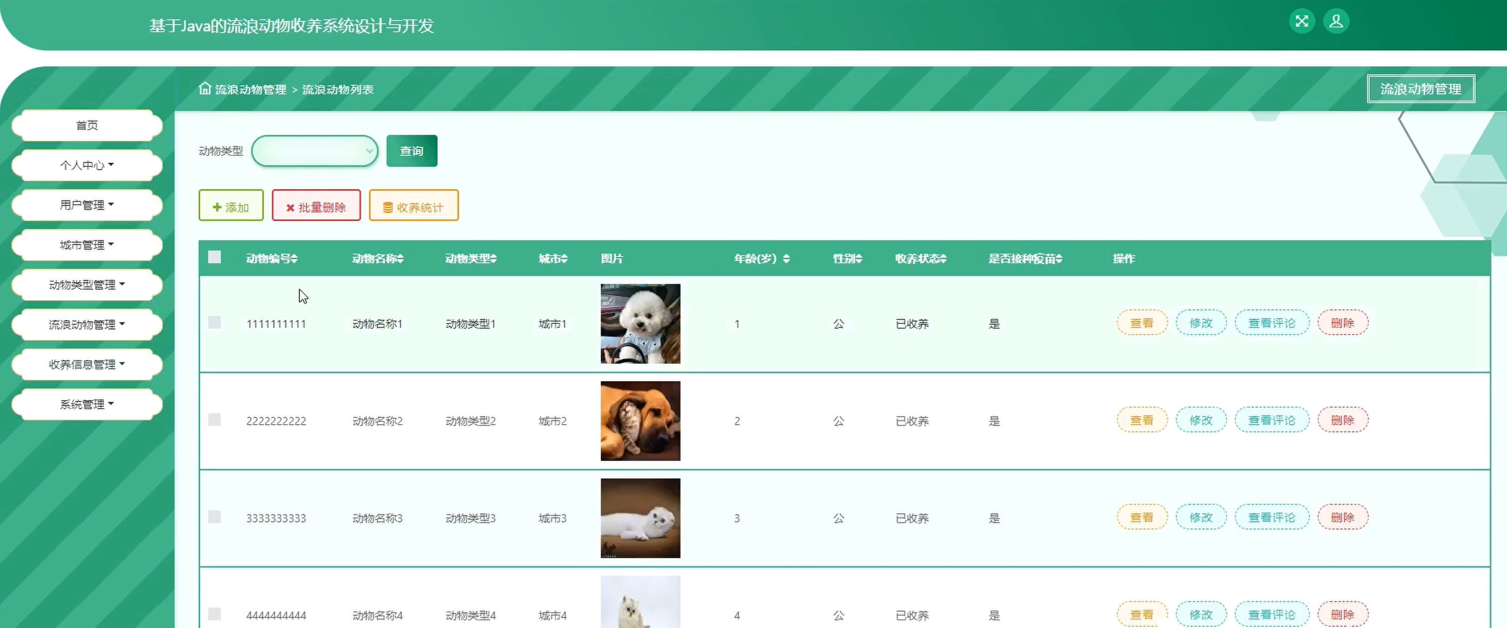Image resolution: width=1507 pixels, height=628 pixels.
Task: Click 查看评论 for animal 3333333333
Action: (1272, 517)
